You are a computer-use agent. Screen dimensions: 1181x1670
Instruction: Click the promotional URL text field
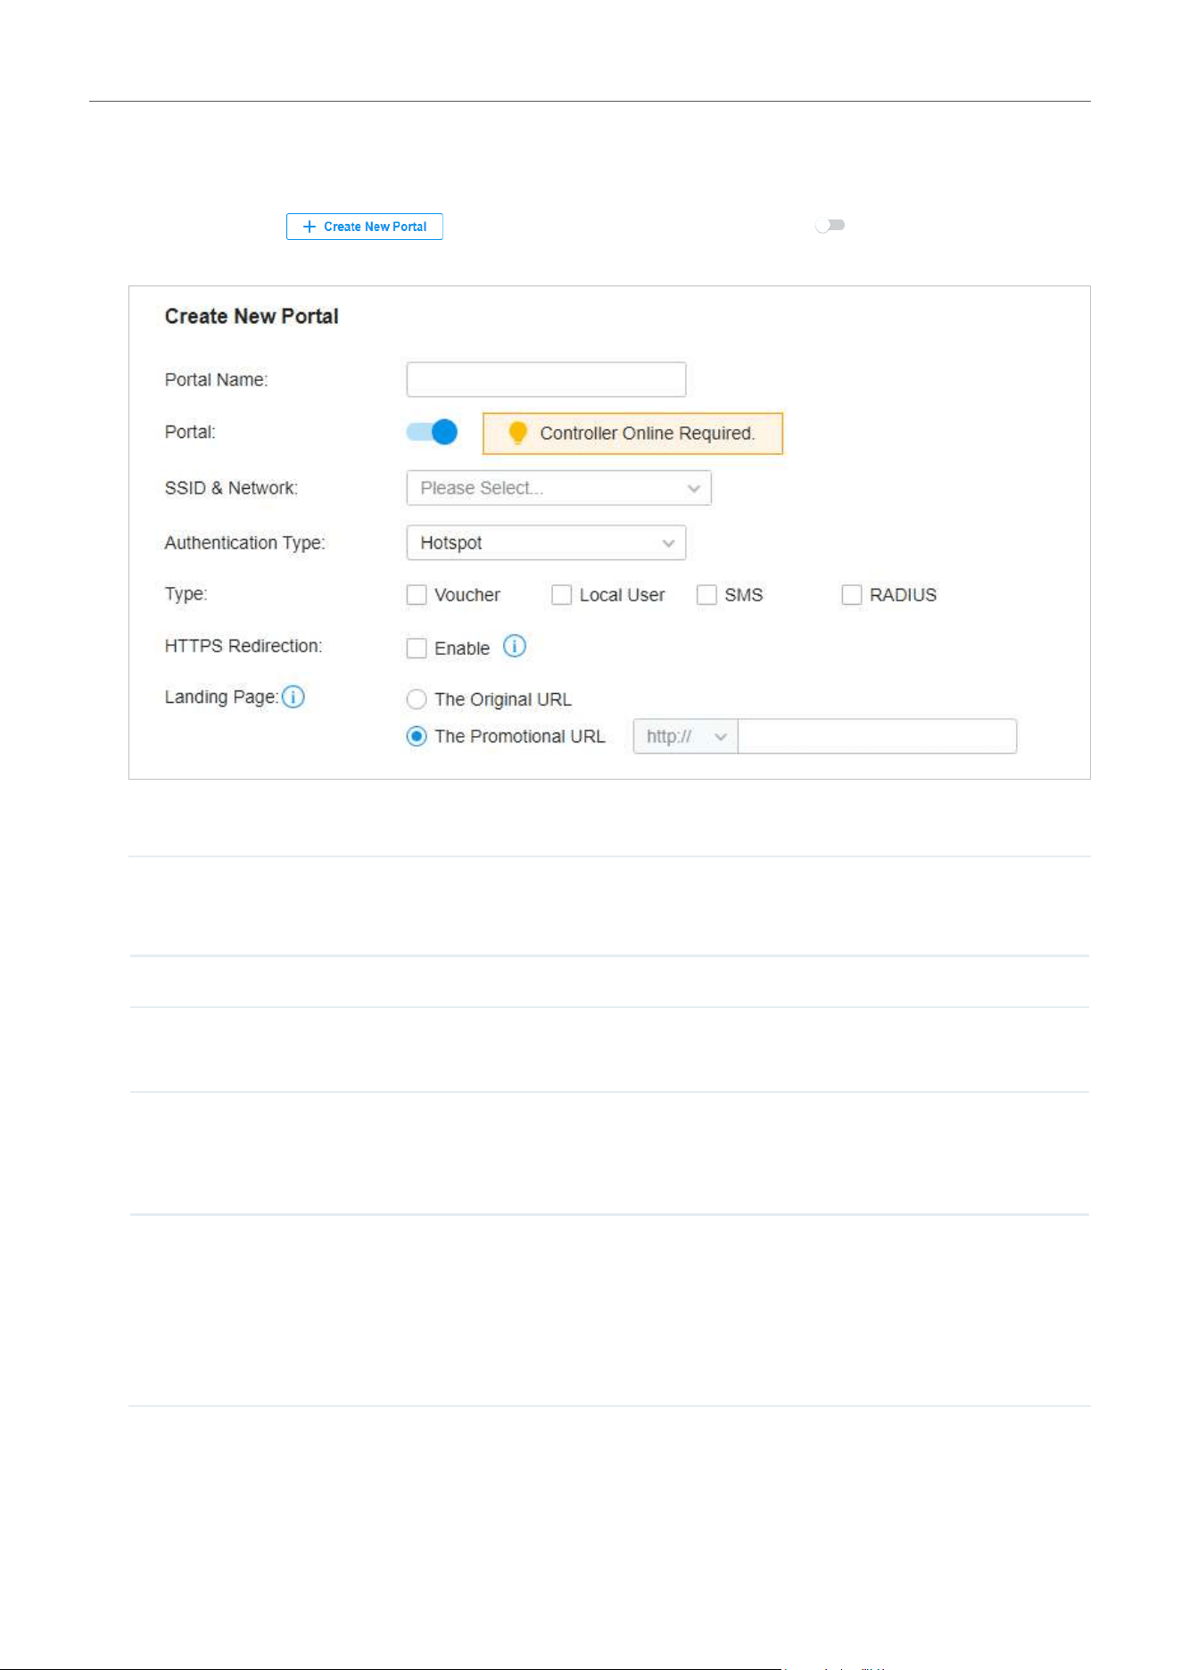[x=877, y=736]
